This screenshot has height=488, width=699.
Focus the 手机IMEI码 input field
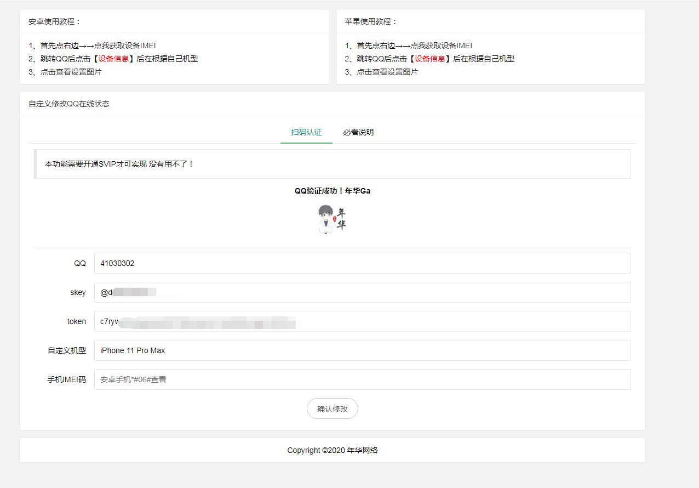point(363,379)
